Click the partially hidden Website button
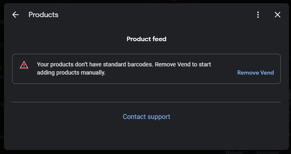 [234, 152]
